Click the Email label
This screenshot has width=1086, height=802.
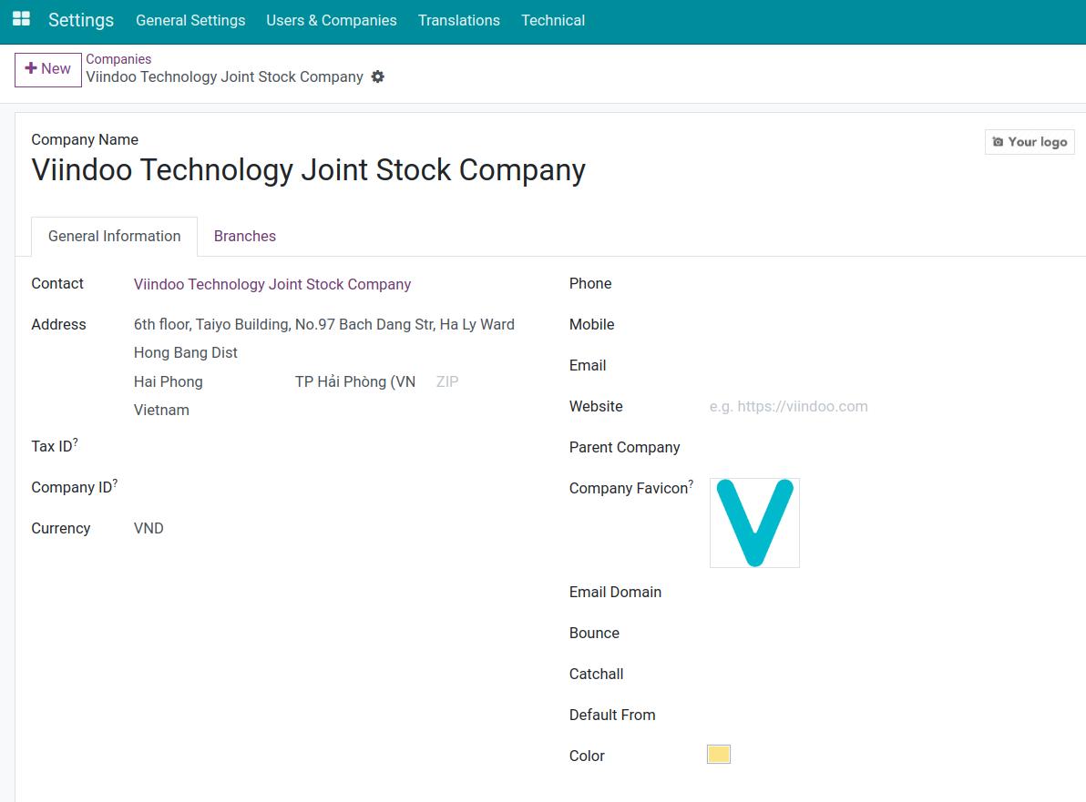[x=588, y=365]
